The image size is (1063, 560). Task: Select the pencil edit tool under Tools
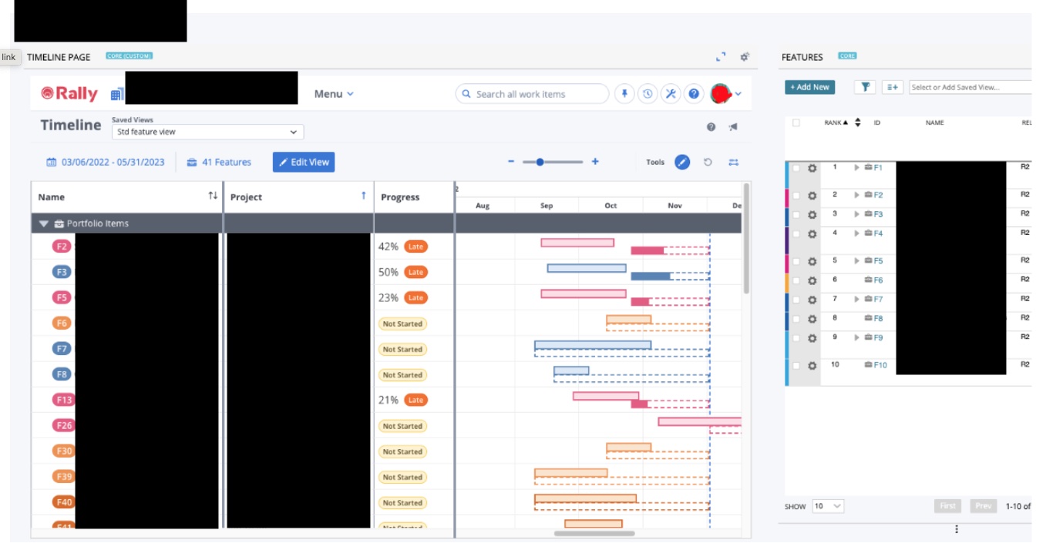tap(682, 163)
